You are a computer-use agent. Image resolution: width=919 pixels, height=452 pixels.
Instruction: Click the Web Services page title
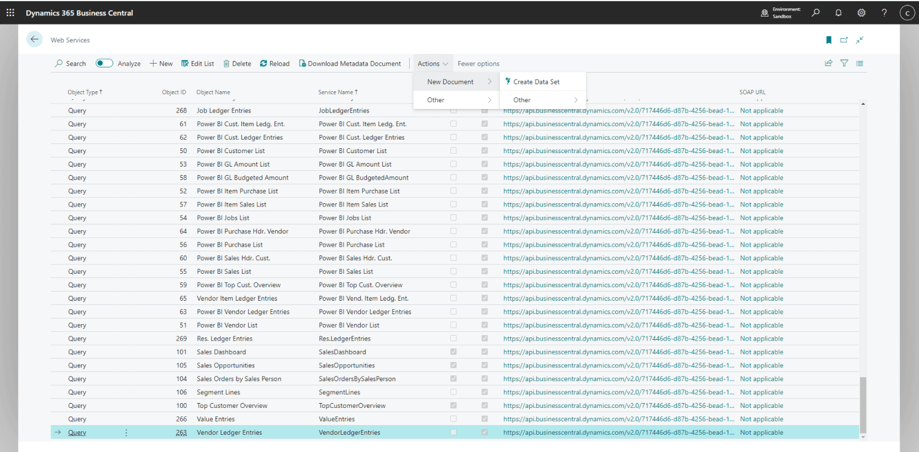pos(70,40)
